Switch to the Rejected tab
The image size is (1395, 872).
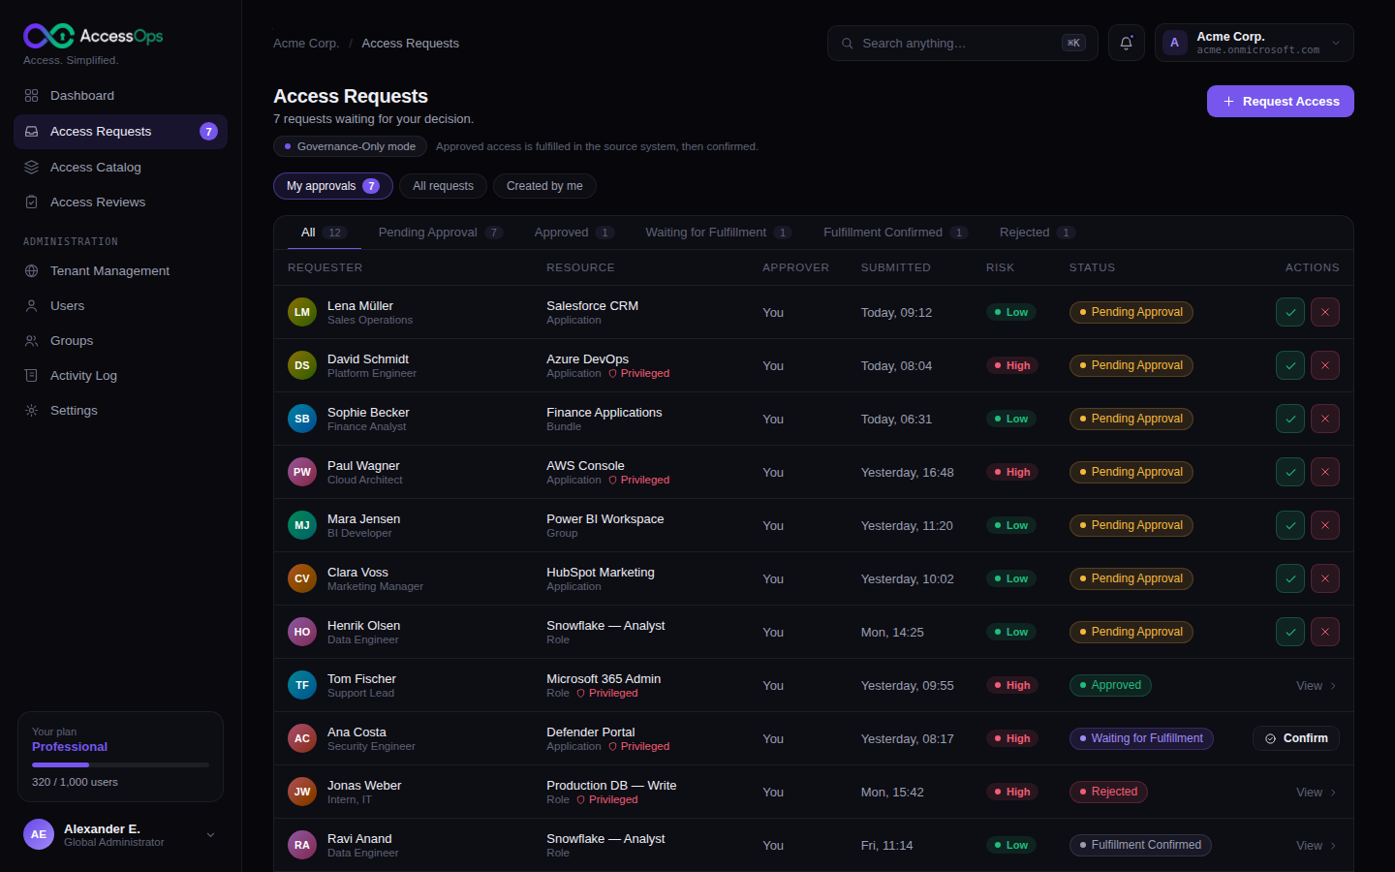pos(1037,233)
